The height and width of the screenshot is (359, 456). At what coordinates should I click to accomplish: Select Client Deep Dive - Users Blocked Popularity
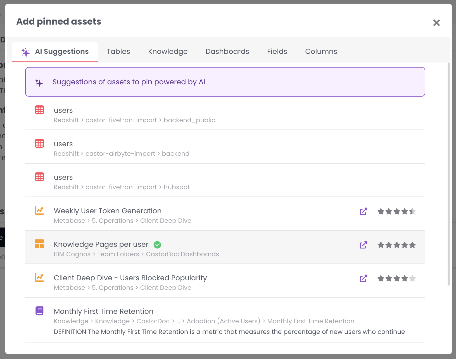click(x=130, y=278)
